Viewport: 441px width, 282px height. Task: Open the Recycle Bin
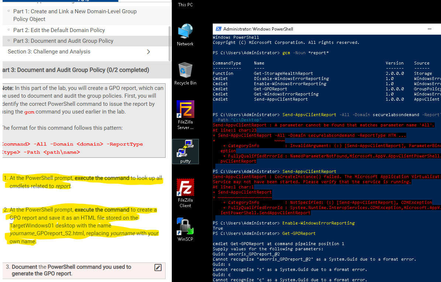[x=185, y=71]
